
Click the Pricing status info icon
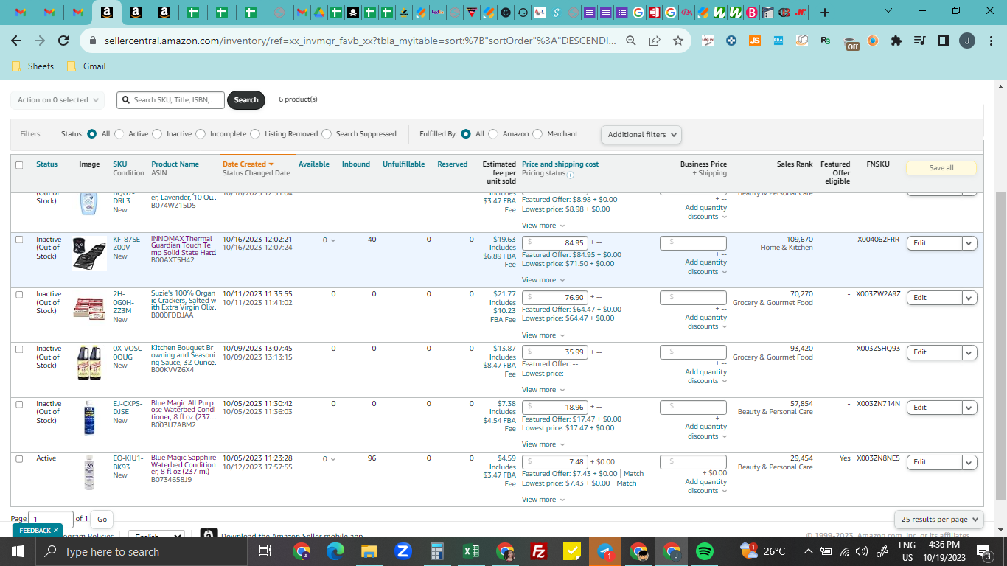pos(571,175)
